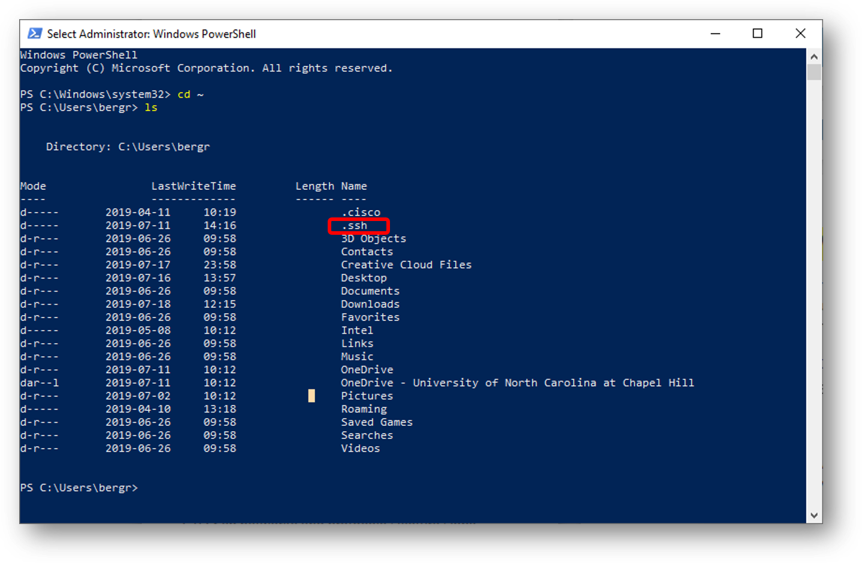
Task: Click the Roaming folder in the listing
Action: (x=363, y=408)
